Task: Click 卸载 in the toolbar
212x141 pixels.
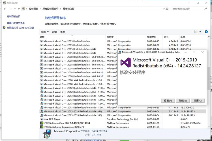Action: 55,32
